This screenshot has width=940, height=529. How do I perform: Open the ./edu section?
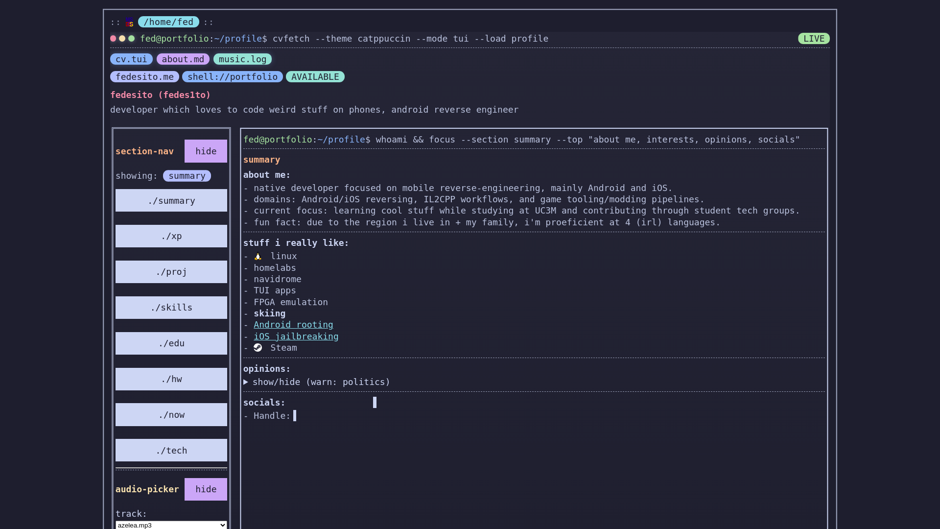point(171,343)
